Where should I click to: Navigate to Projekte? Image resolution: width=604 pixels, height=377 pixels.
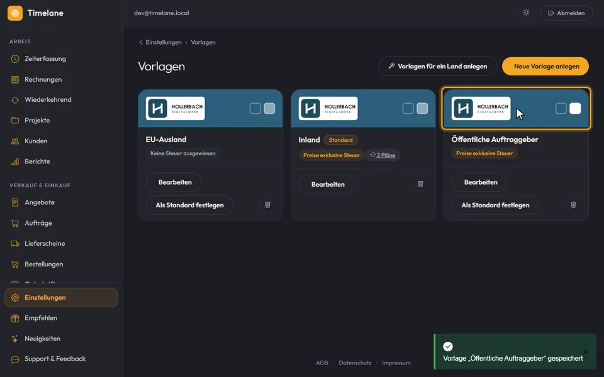pyautogui.click(x=61, y=121)
